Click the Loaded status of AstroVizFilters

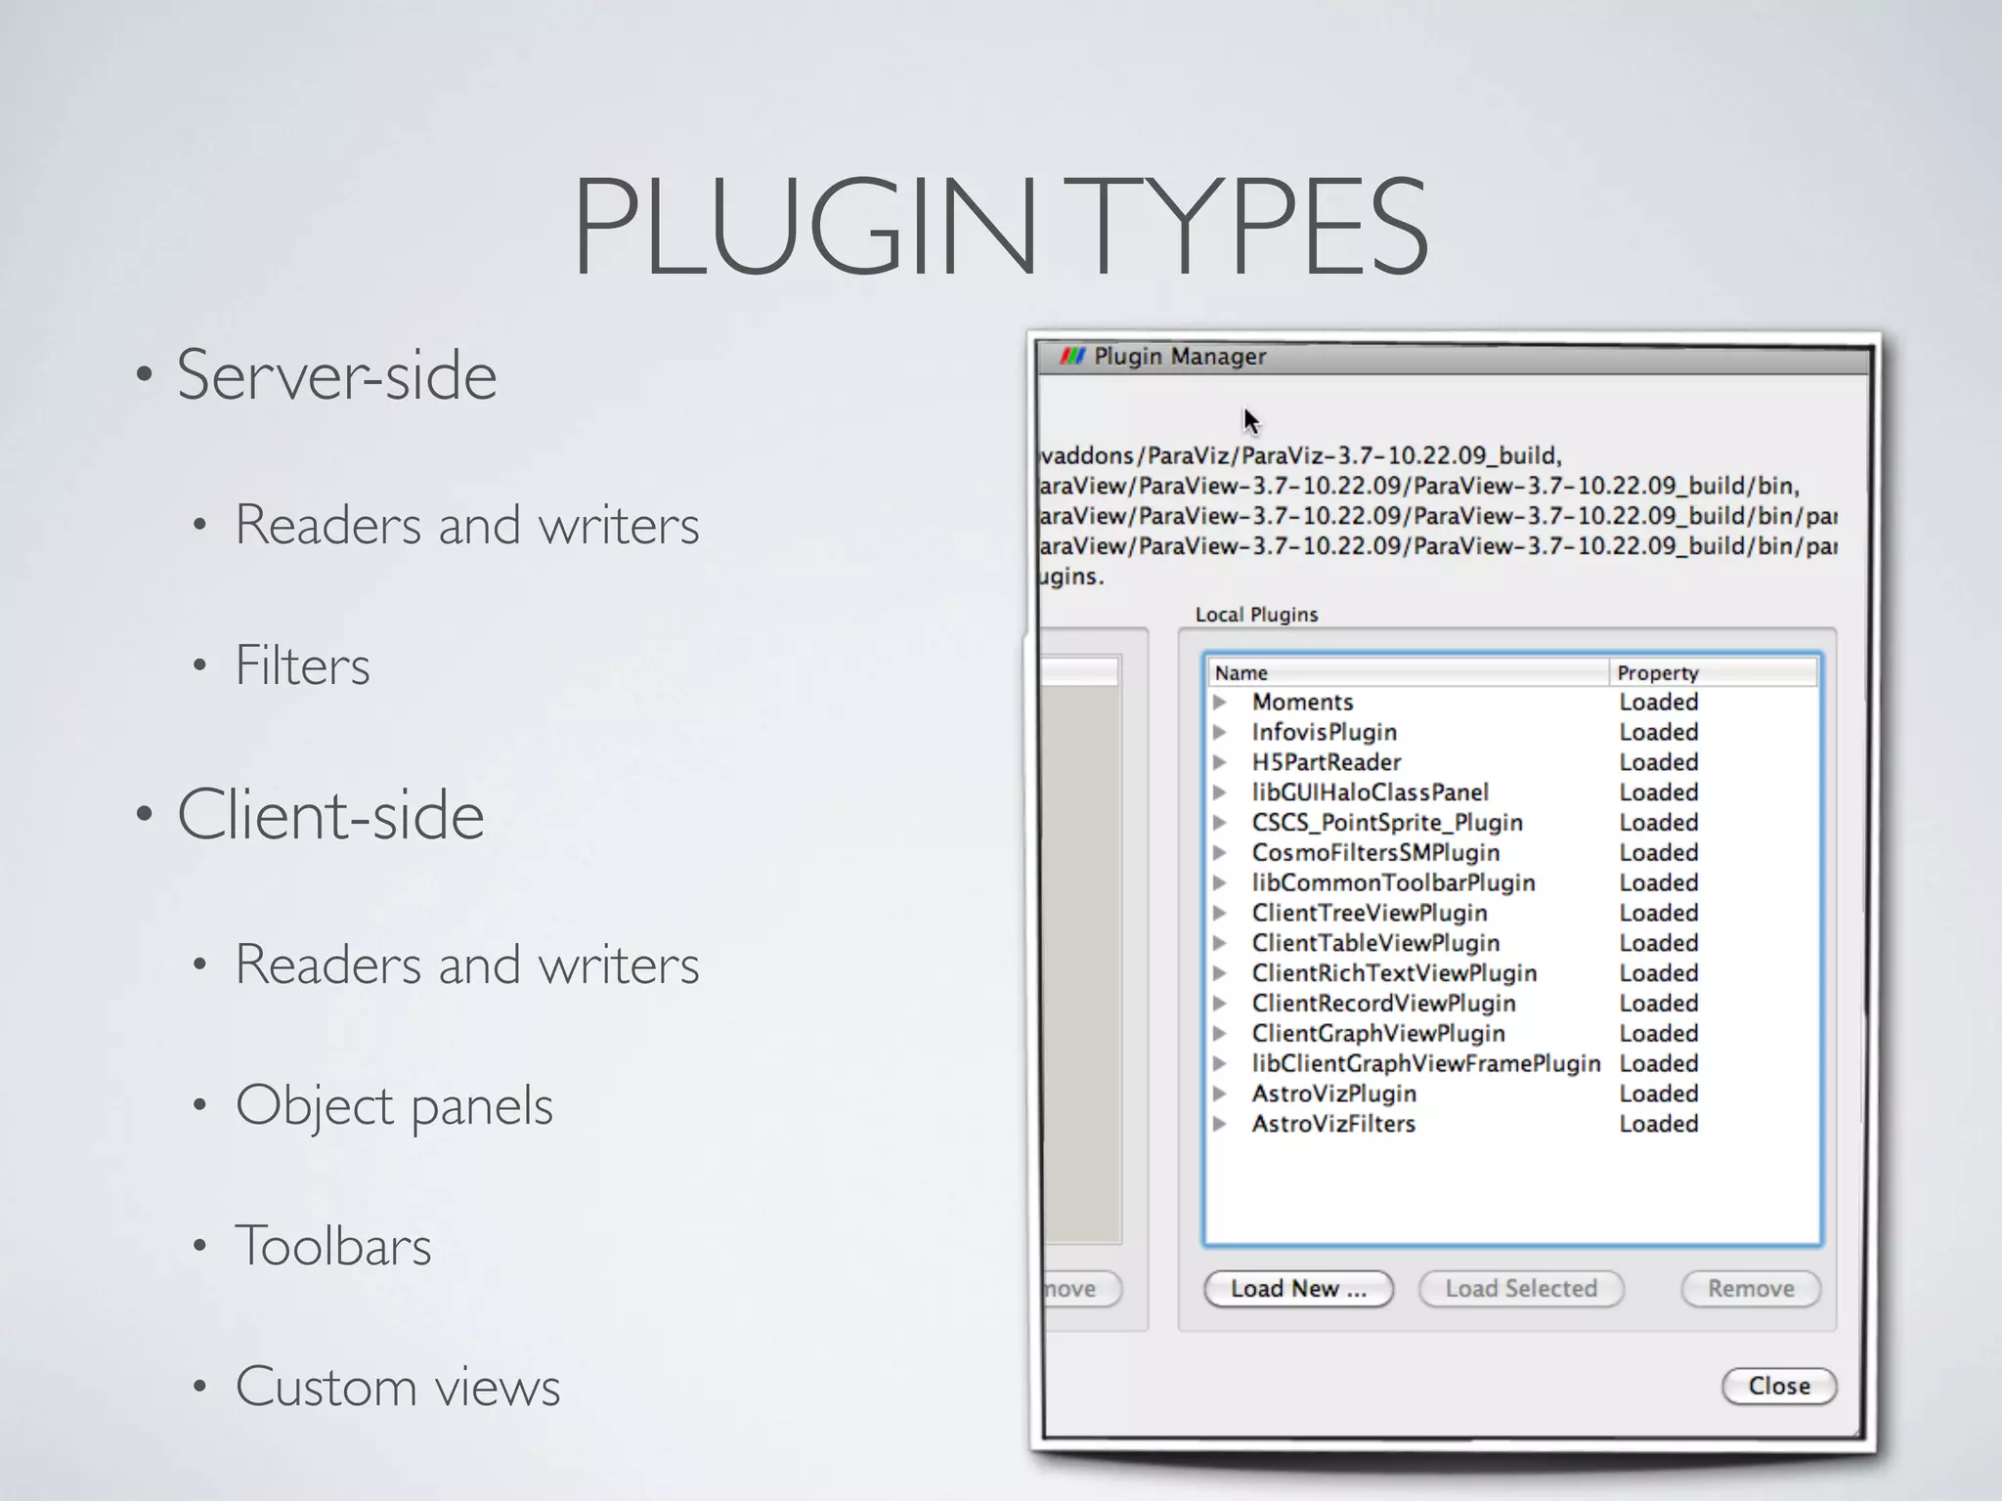pyautogui.click(x=1659, y=1124)
